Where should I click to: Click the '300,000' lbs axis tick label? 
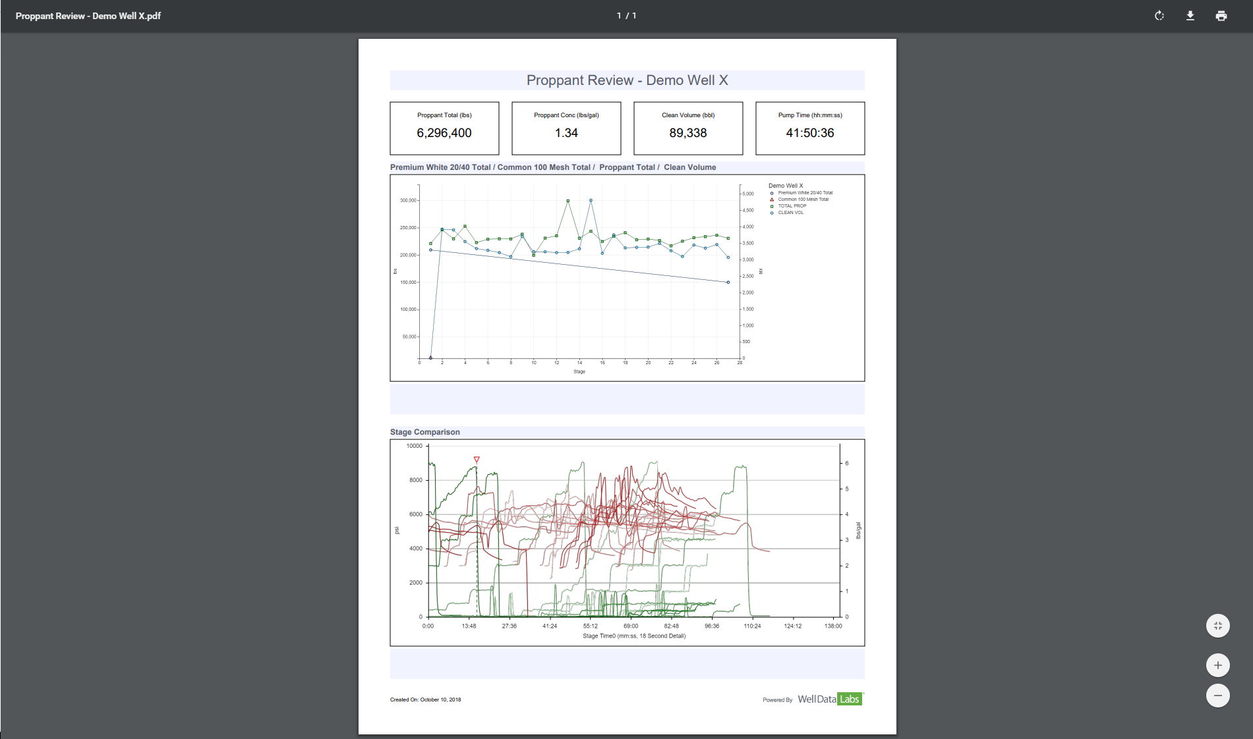(x=408, y=200)
